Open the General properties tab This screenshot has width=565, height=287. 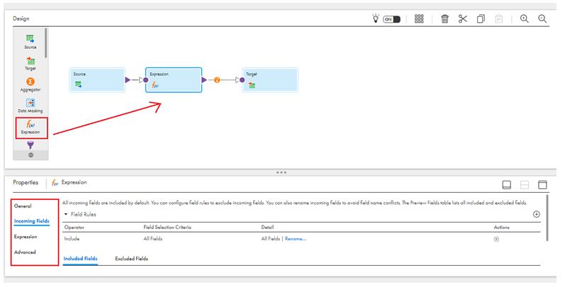coord(23,206)
